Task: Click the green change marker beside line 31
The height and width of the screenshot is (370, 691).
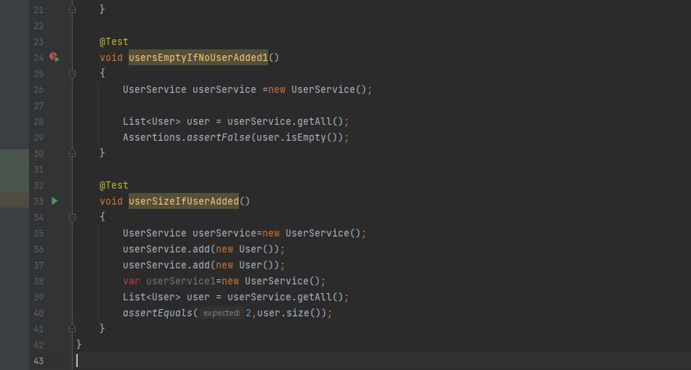Action: [x=15, y=169]
